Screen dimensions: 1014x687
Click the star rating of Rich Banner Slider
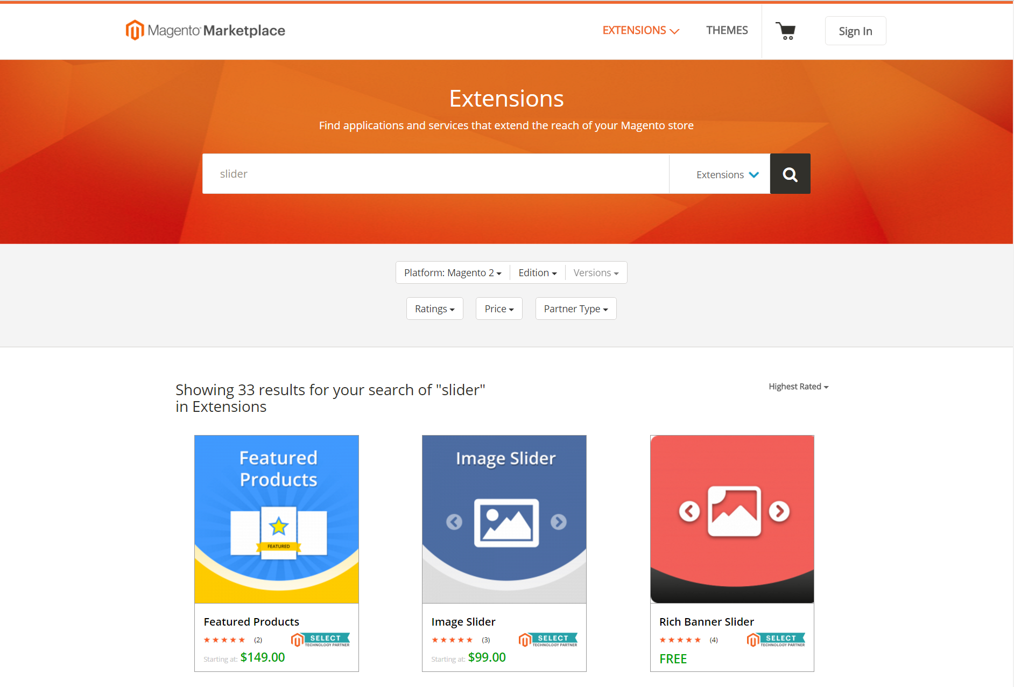[680, 640]
